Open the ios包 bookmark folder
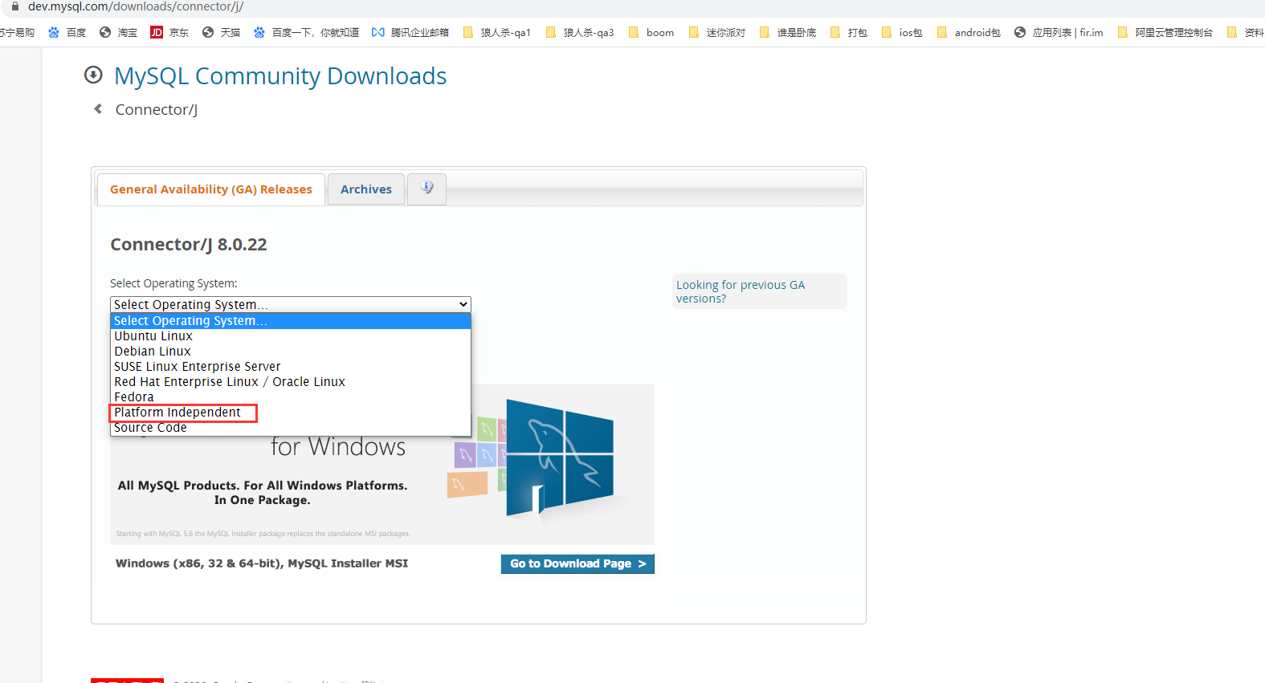Image resolution: width=1265 pixels, height=683 pixels. coord(901,32)
